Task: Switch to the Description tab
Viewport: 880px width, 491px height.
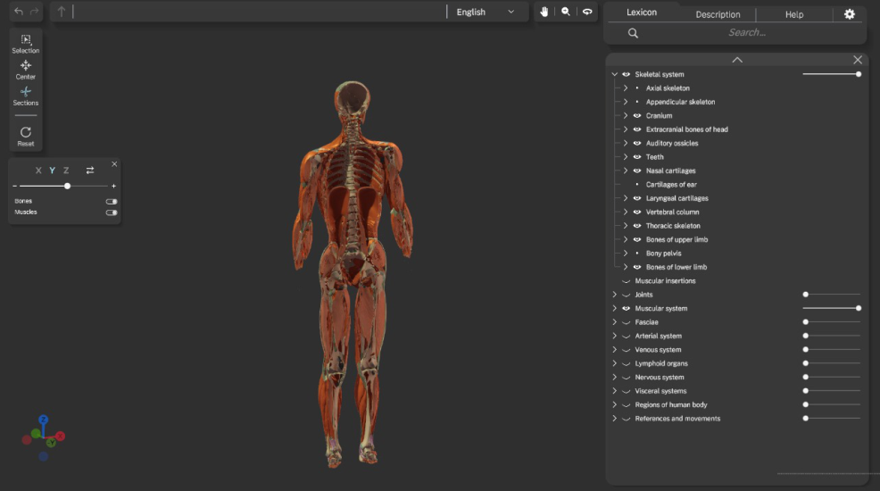Action: pyautogui.click(x=718, y=14)
